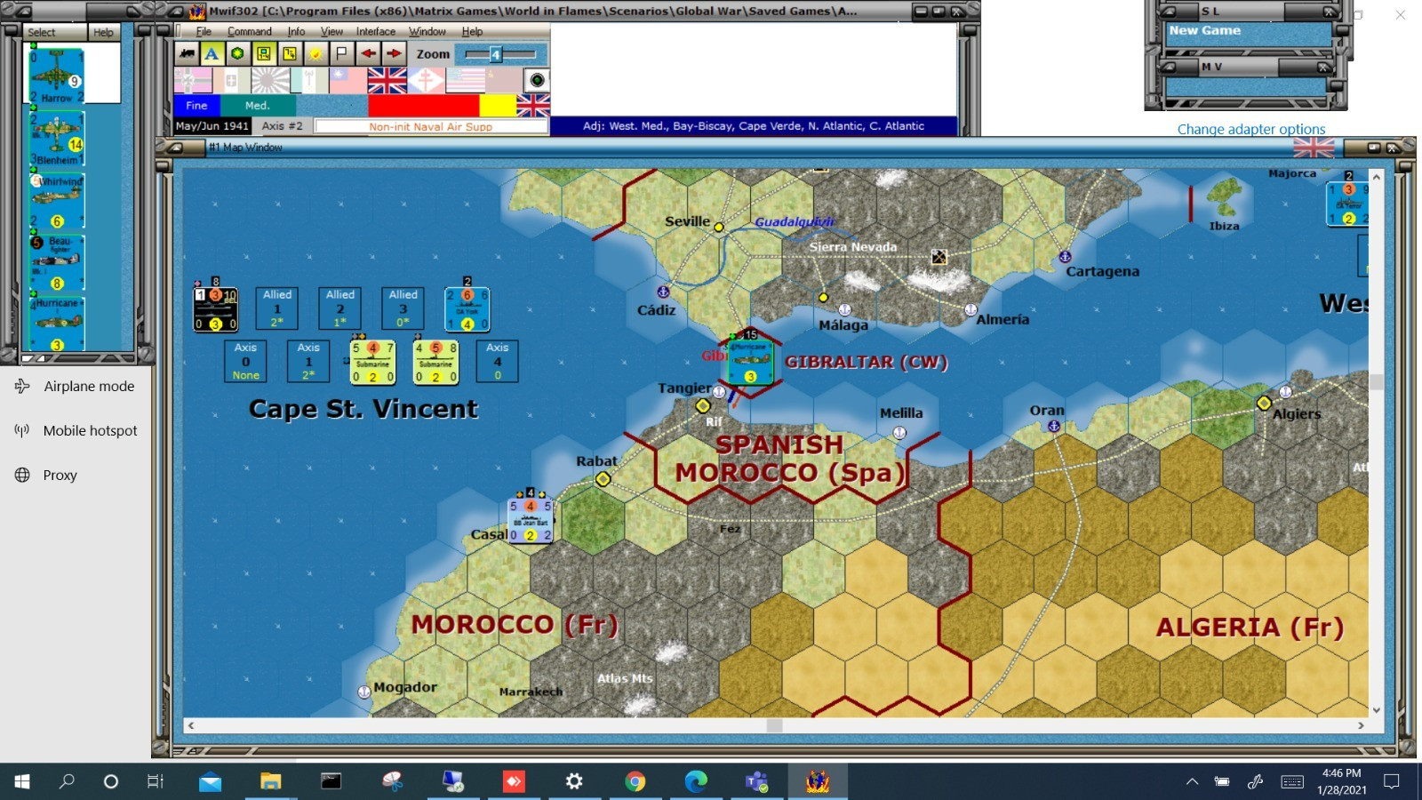Click the red left arrow toolbar button
The width and height of the screenshot is (1422, 800).
(368, 53)
